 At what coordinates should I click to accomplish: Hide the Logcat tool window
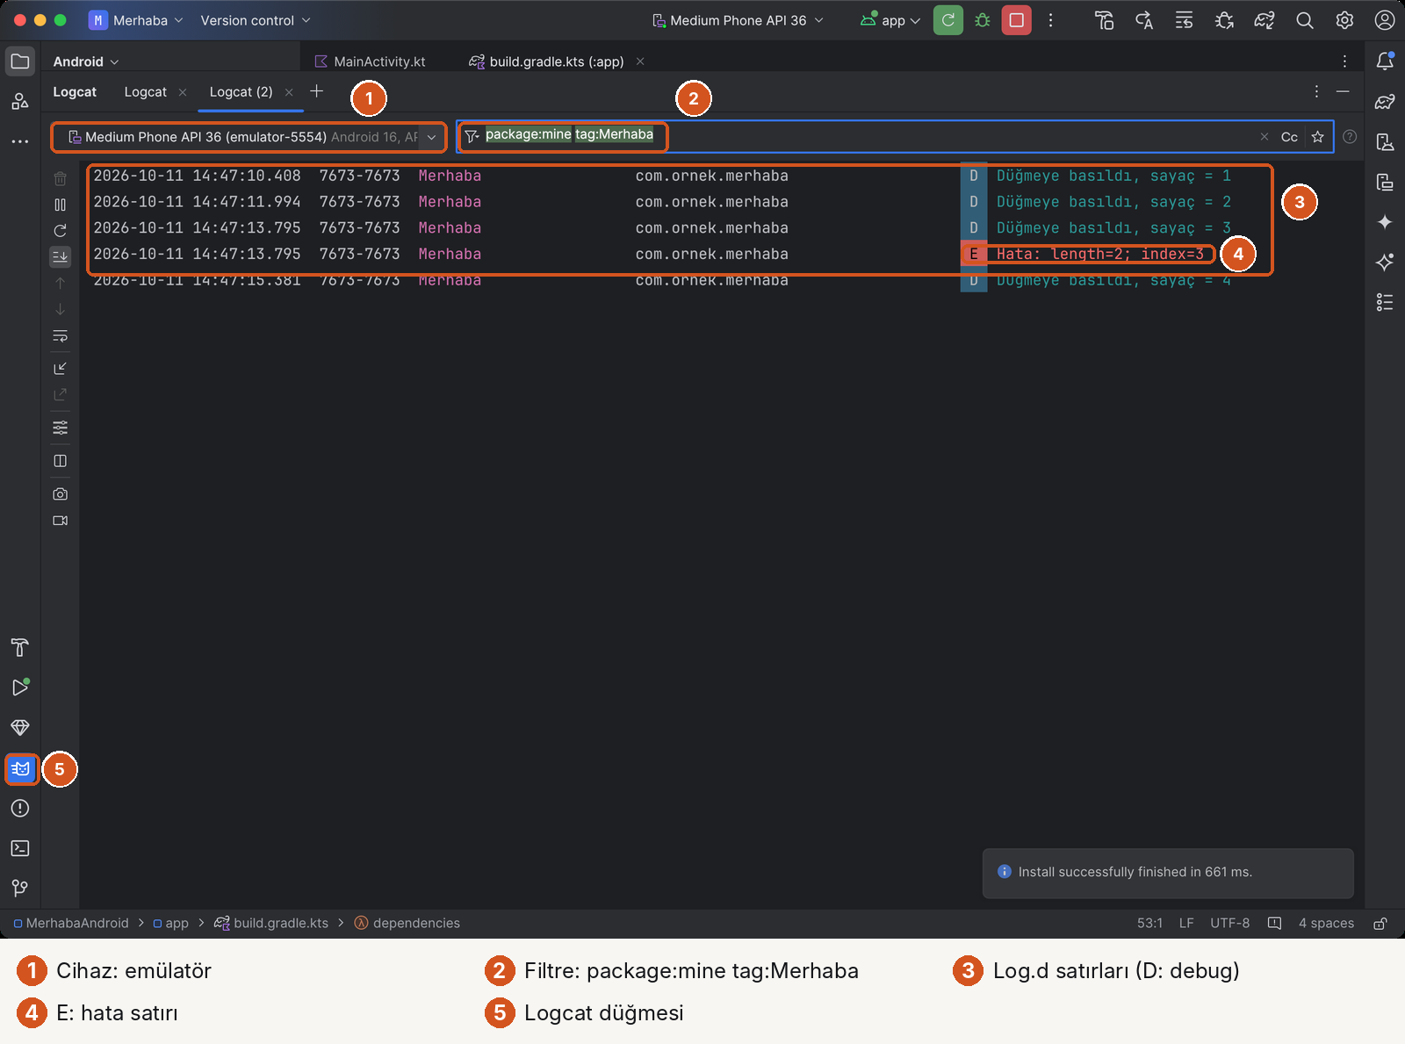(x=1343, y=91)
